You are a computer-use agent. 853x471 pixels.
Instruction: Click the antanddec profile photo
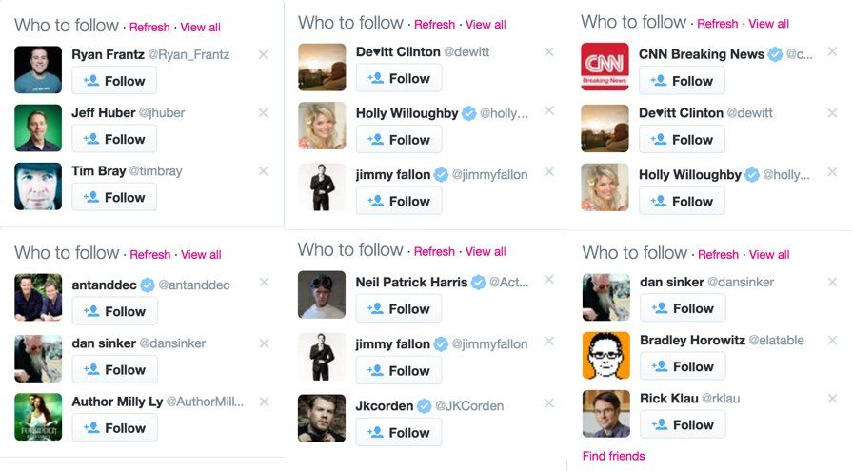38,298
